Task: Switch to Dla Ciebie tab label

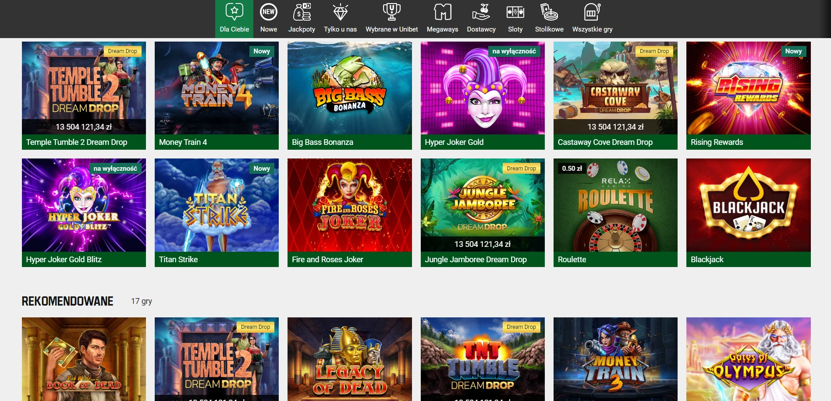Action: coord(234,29)
